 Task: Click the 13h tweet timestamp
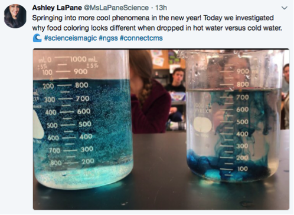161,8
